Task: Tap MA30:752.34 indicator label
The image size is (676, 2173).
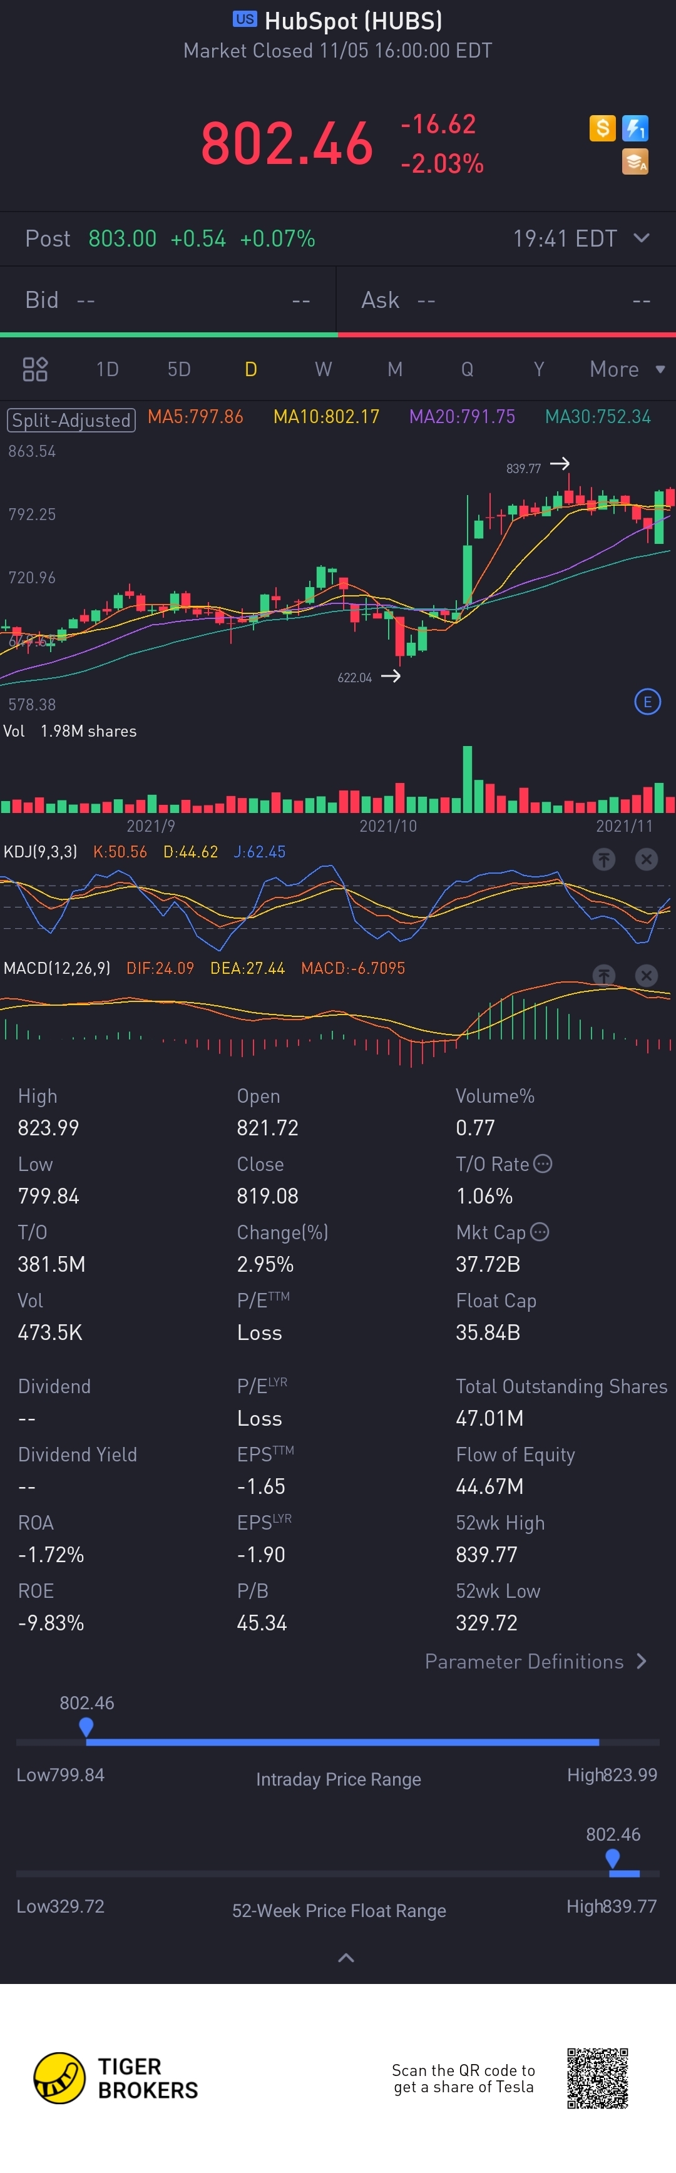Action: (598, 417)
